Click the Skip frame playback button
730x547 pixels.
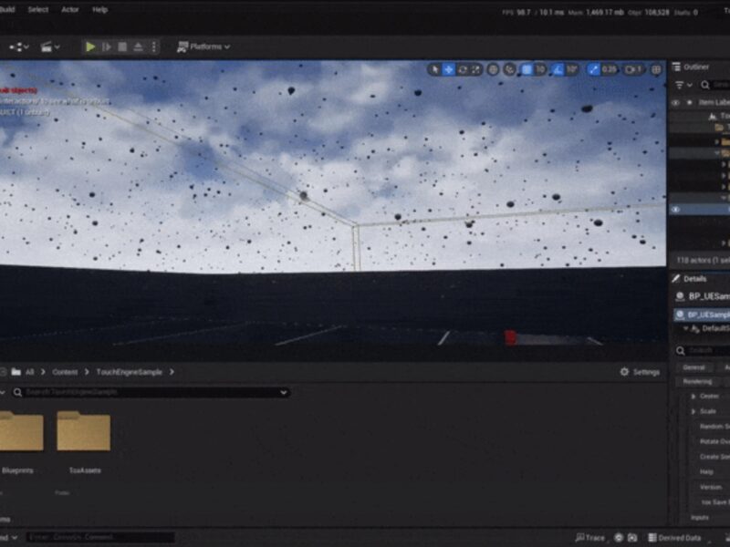pyautogui.click(x=107, y=46)
